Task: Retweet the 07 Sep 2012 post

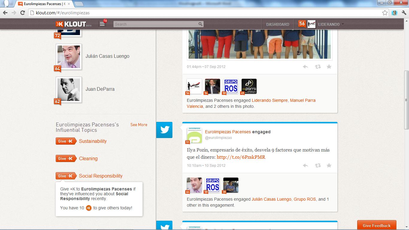Action: click(x=318, y=66)
